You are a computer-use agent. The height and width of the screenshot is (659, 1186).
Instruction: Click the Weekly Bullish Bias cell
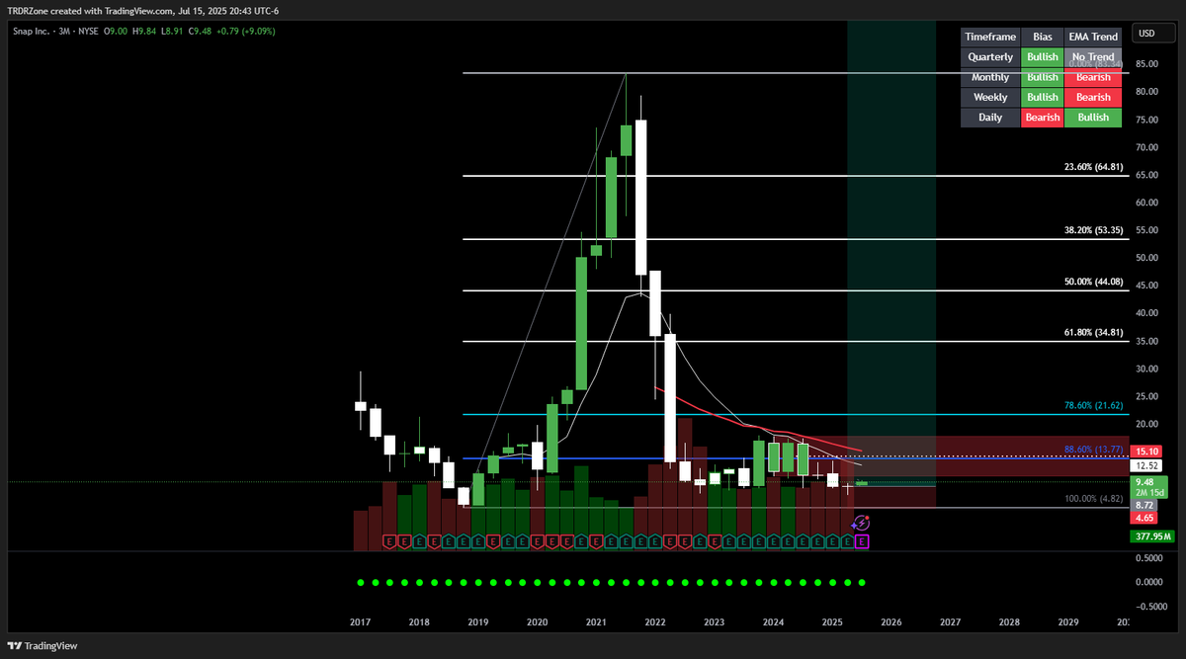(x=1042, y=97)
